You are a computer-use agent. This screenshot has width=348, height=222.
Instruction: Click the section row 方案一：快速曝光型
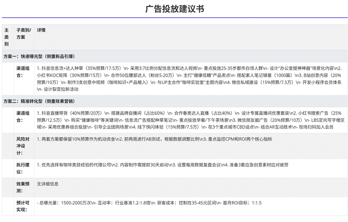click(174, 57)
